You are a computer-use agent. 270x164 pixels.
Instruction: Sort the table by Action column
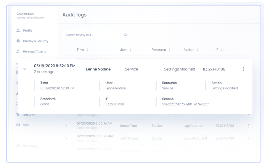[198, 49]
